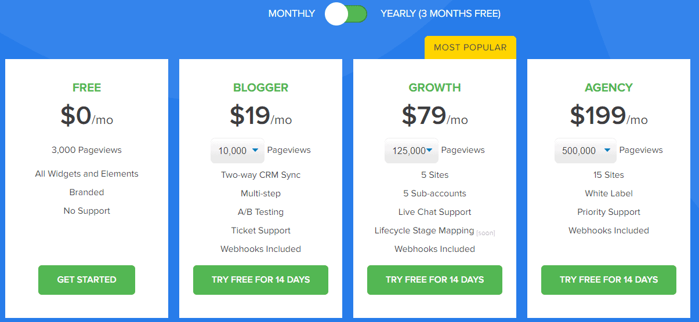Select the YEARLY (3 MONTHS FREE) label
This screenshot has width=699, height=322.
440,13
